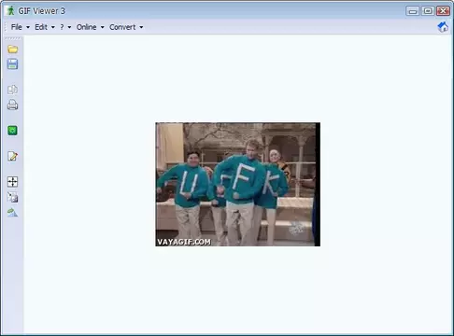
Task: Click the GIF Viewer application icon in the title bar
Action: (x=11, y=10)
